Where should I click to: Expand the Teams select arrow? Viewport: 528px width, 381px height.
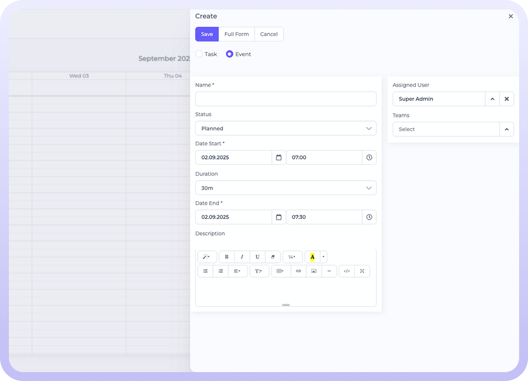tap(507, 129)
